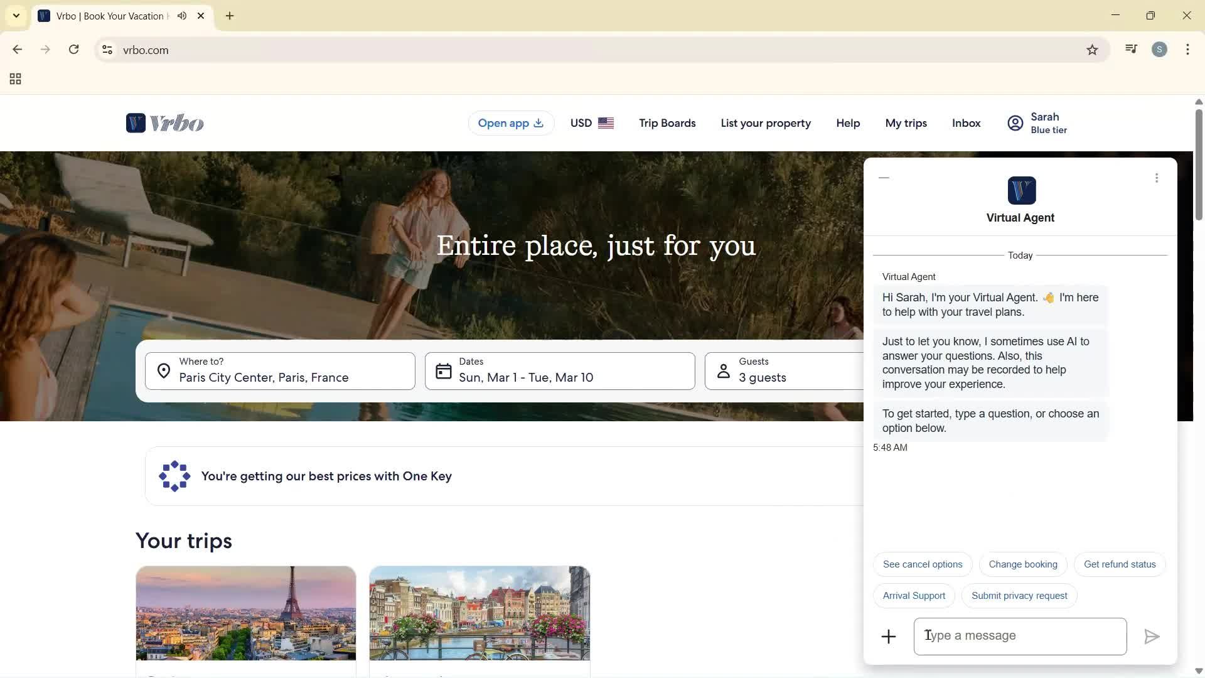Open the media control icon in toolbar
Image resolution: width=1205 pixels, height=678 pixels.
[1131, 50]
